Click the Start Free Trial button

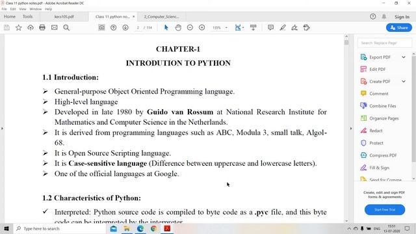click(385, 209)
